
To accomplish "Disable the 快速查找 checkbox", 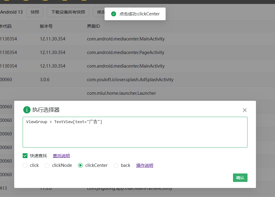I will coord(25,156).
